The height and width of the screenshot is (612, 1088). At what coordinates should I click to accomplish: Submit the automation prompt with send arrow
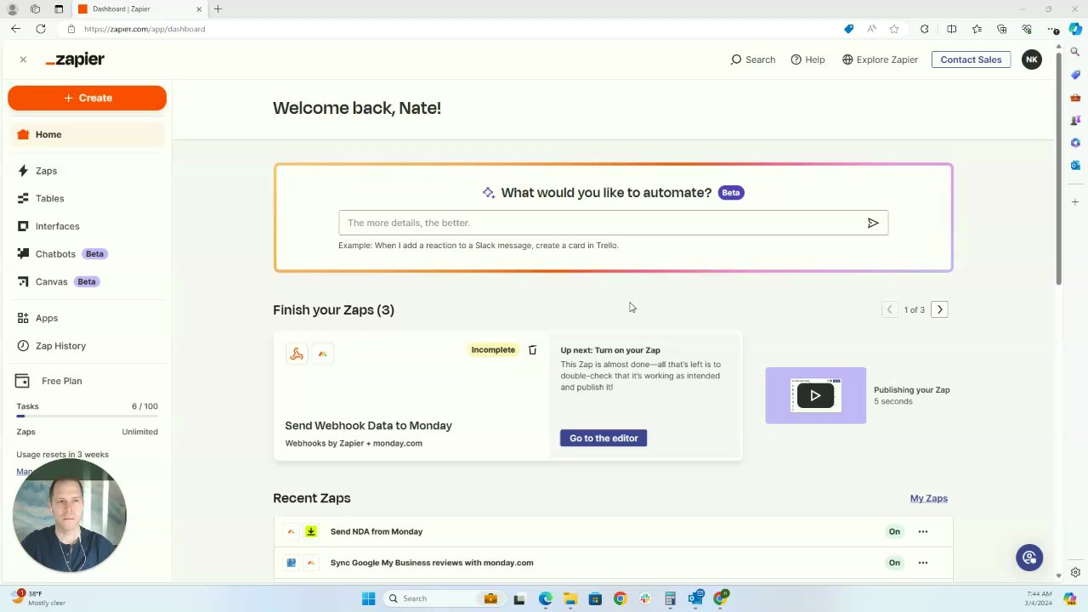coord(873,223)
